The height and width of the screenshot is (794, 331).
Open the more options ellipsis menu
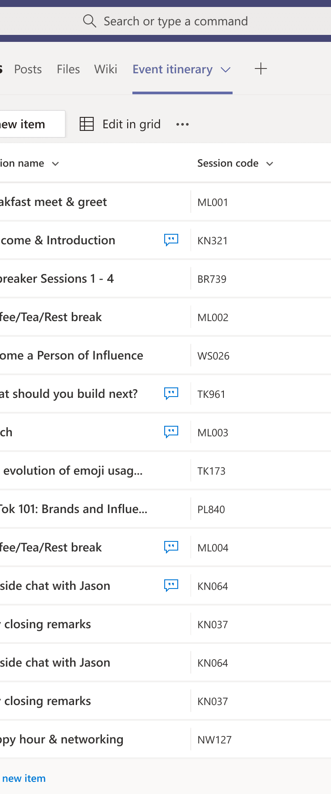[182, 124]
